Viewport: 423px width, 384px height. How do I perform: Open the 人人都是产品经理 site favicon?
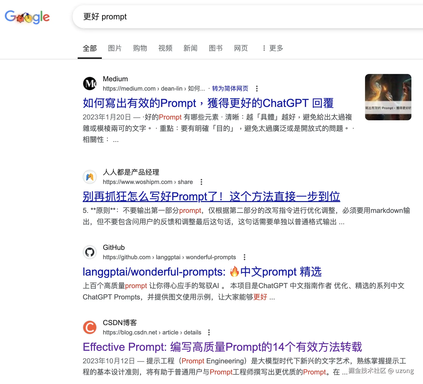pyautogui.click(x=90, y=177)
